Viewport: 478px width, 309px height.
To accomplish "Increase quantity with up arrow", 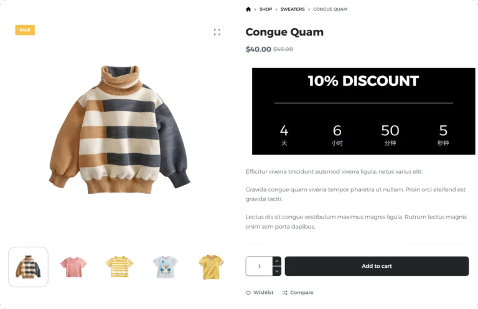I will click(x=277, y=261).
